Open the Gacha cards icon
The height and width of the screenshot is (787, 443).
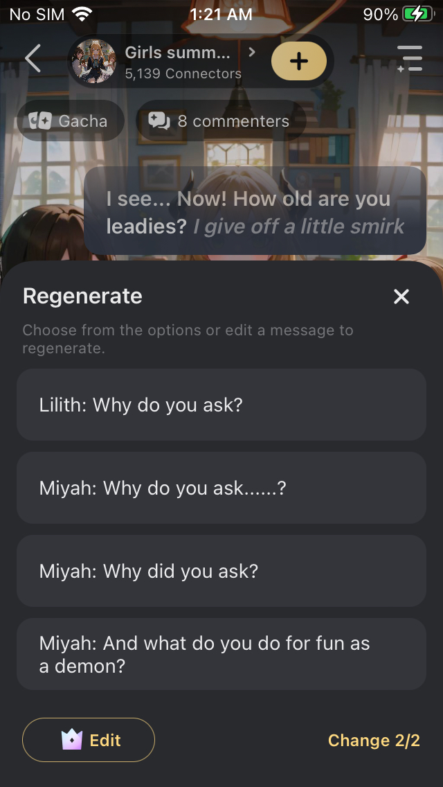coord(41,121)
